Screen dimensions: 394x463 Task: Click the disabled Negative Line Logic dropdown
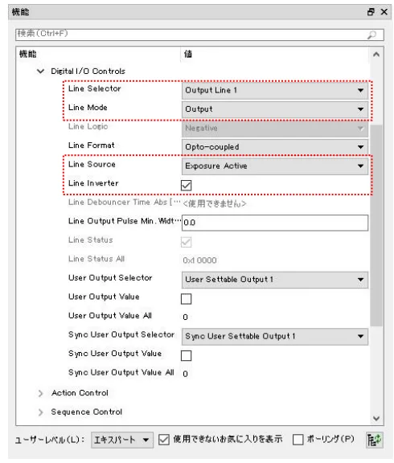point(275,129)
